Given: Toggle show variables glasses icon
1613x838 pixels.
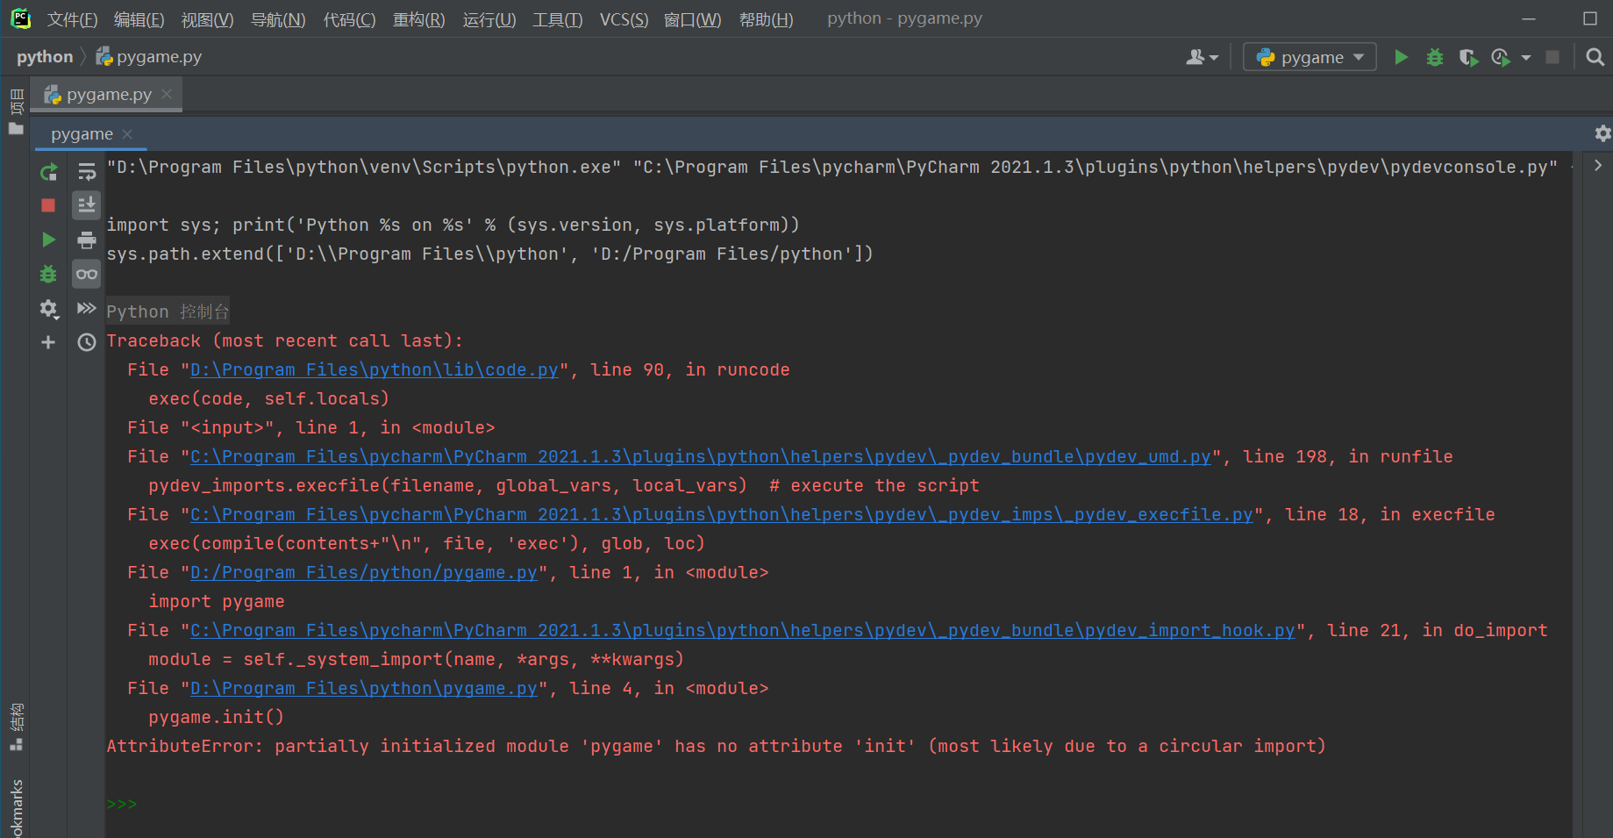Looking at the screenshot, I should tap(86, 274).
